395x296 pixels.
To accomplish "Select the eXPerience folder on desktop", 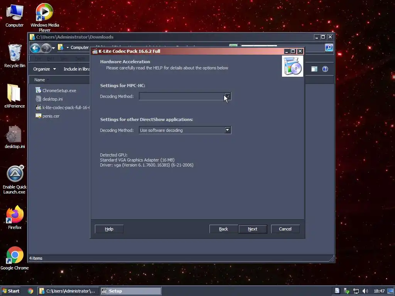I will [14, 96].
